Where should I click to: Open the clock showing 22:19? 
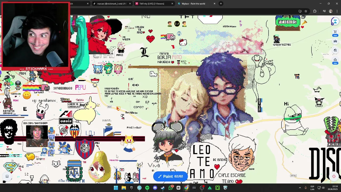333,188
